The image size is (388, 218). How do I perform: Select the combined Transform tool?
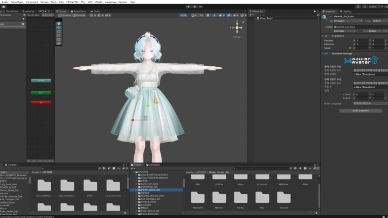click(x=59, y=43)
